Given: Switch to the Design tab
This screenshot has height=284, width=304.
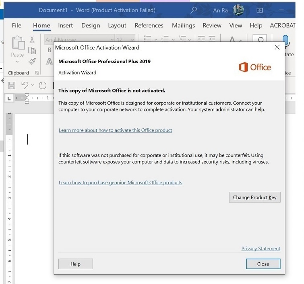Looking at the screenshot, I should pyautogui.click(x=91, y=25).
